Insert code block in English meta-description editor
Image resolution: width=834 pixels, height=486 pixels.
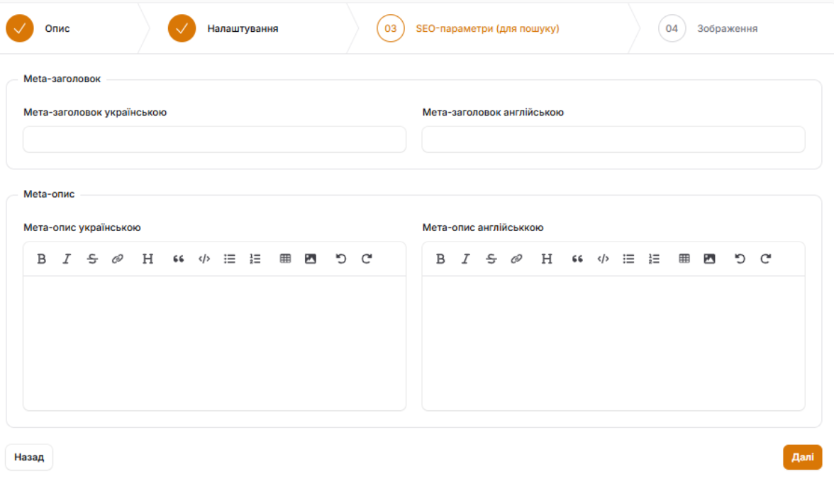[603, 259]
